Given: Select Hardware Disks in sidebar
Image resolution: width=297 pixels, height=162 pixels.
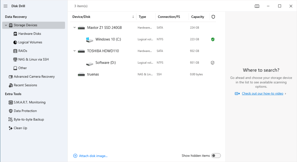Looking at the screenshot, I should point(30,34).
